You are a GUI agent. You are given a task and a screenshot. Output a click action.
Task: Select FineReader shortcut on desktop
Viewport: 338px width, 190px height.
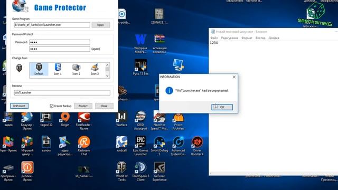coord(84,121)
